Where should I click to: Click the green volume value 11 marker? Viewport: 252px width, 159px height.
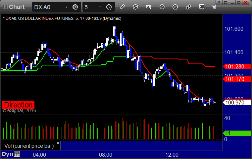(236, 133)
